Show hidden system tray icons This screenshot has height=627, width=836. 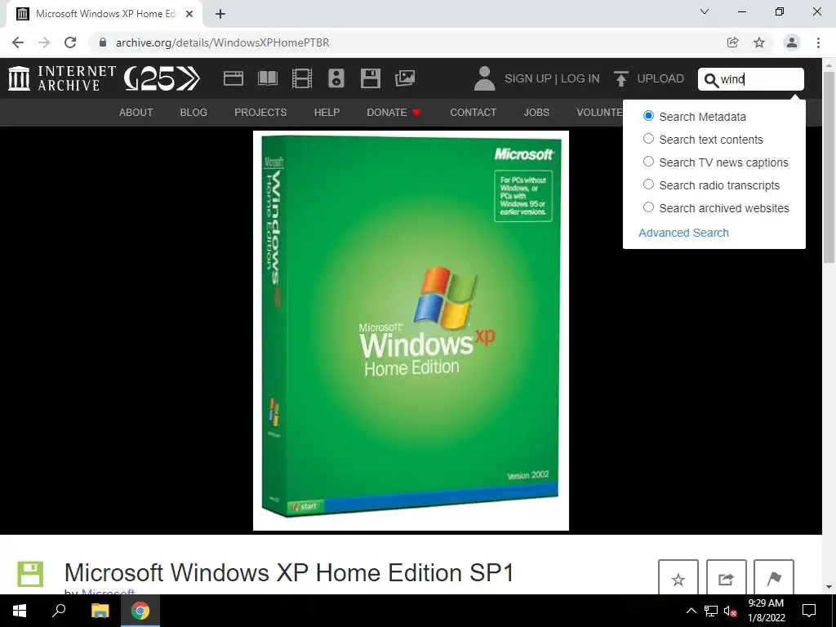click(x=691, y=611)
